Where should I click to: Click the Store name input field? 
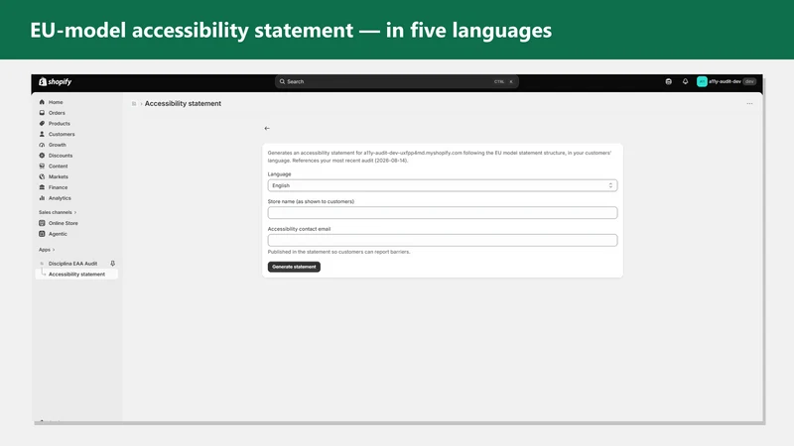(442, 213)
